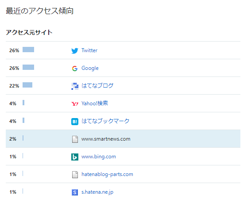Click the 4% value for Yahoo!検索
This screenshot has width=251, height=199.
(13, 103)
